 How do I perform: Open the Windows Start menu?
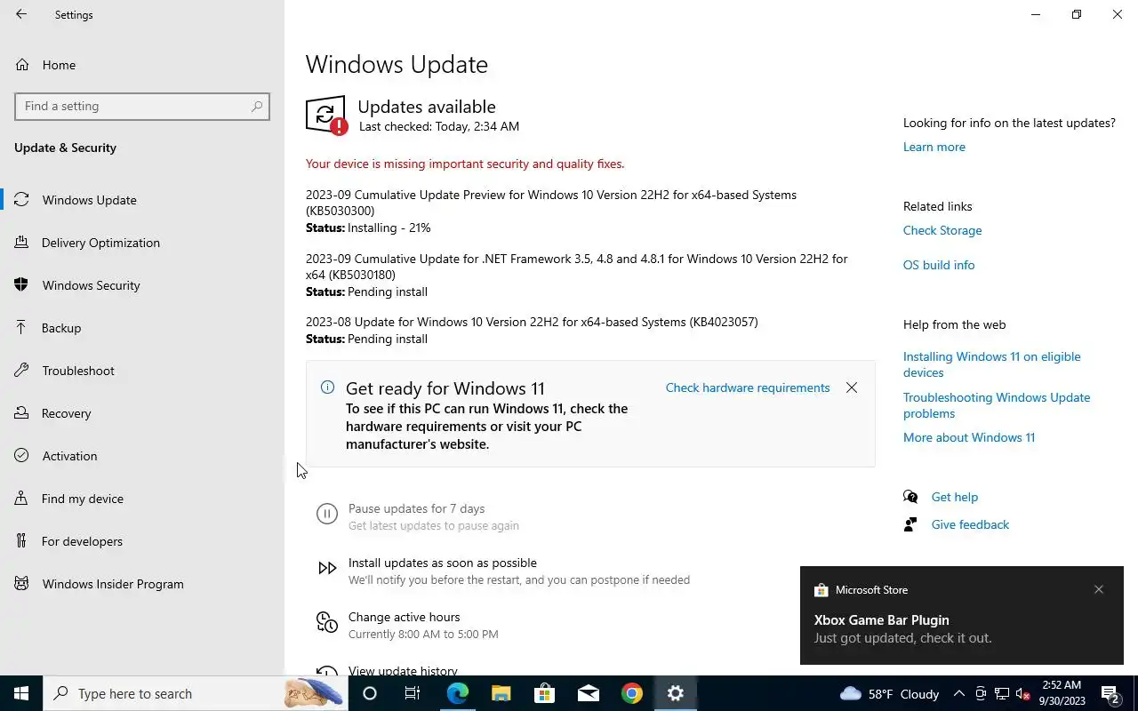click(x=21, y=693)
